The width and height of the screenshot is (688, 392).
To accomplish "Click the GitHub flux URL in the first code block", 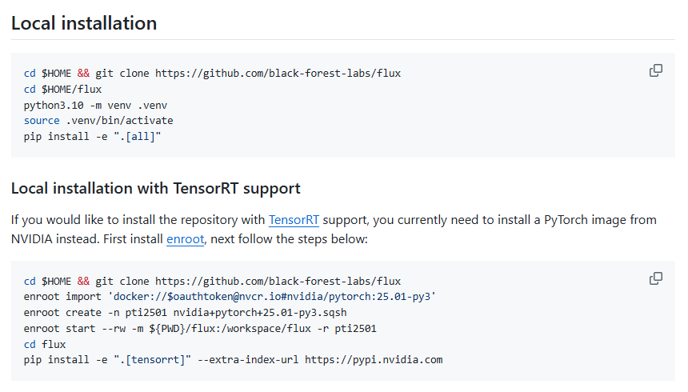I will point(278,73).
